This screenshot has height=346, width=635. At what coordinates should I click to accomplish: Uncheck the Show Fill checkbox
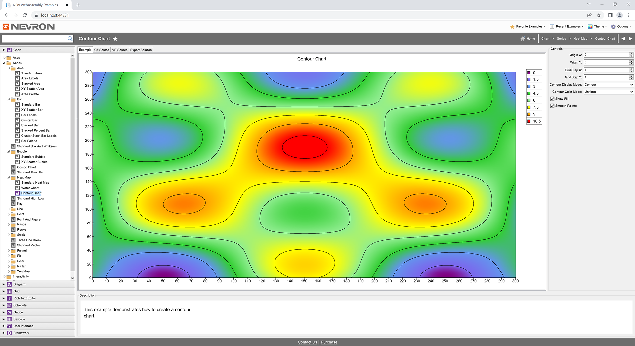[x=552, y=99]
